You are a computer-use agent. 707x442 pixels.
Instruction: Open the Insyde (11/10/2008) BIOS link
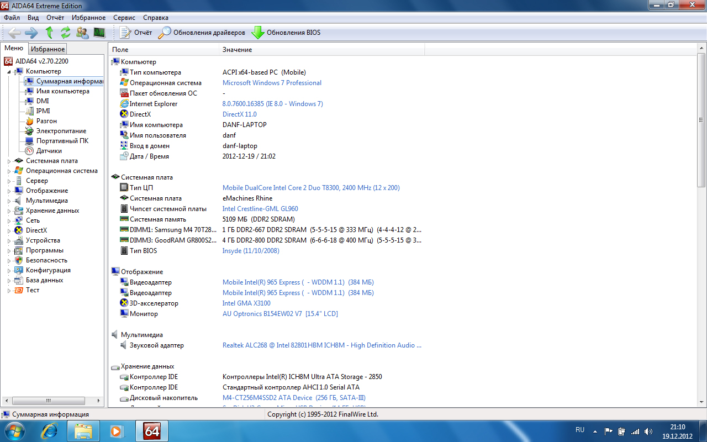point(251,251)
